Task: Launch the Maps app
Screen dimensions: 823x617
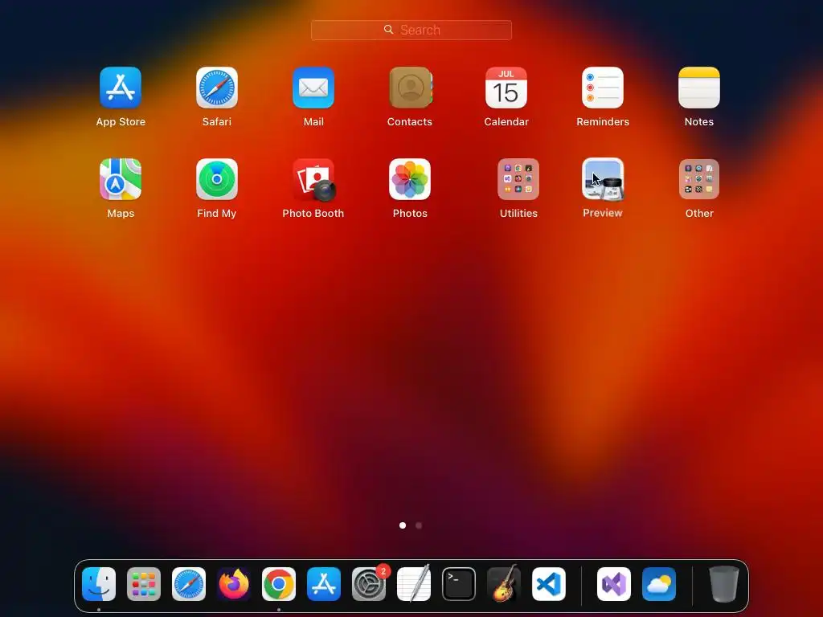Action: click(121, 179)
